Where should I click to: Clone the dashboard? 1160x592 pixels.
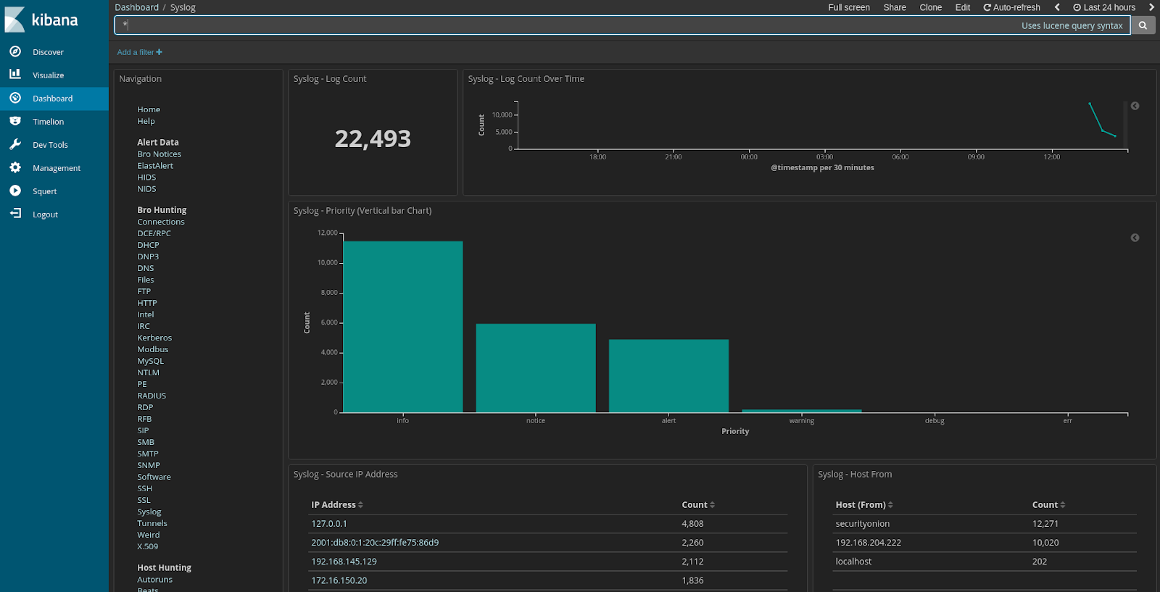(931, 7)
